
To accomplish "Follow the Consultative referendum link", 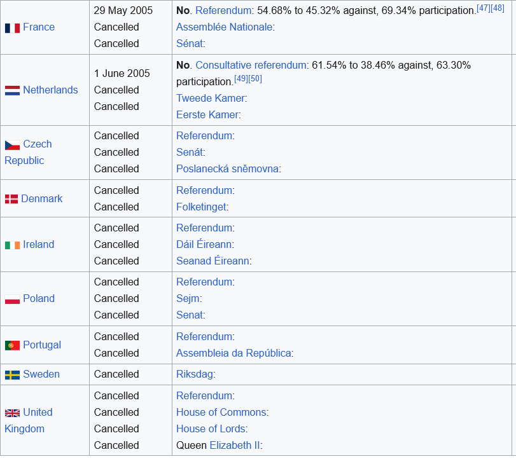I will click(x=251, y=65).
